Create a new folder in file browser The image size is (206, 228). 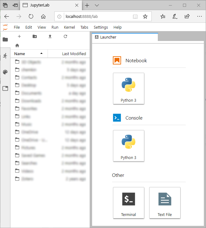pos(35,36)
